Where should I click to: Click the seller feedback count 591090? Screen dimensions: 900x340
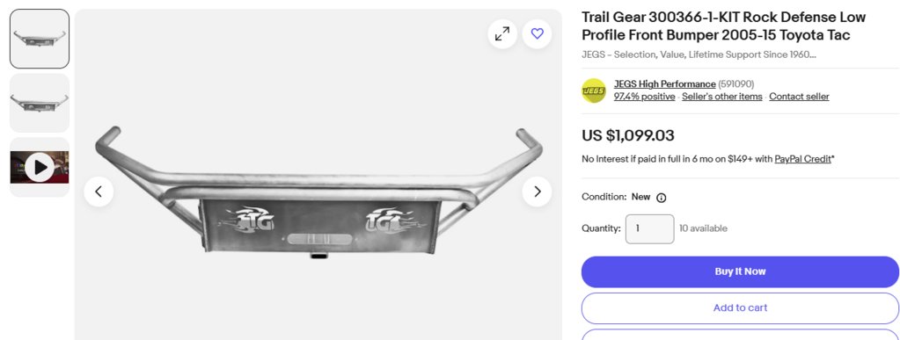[735, 84]
